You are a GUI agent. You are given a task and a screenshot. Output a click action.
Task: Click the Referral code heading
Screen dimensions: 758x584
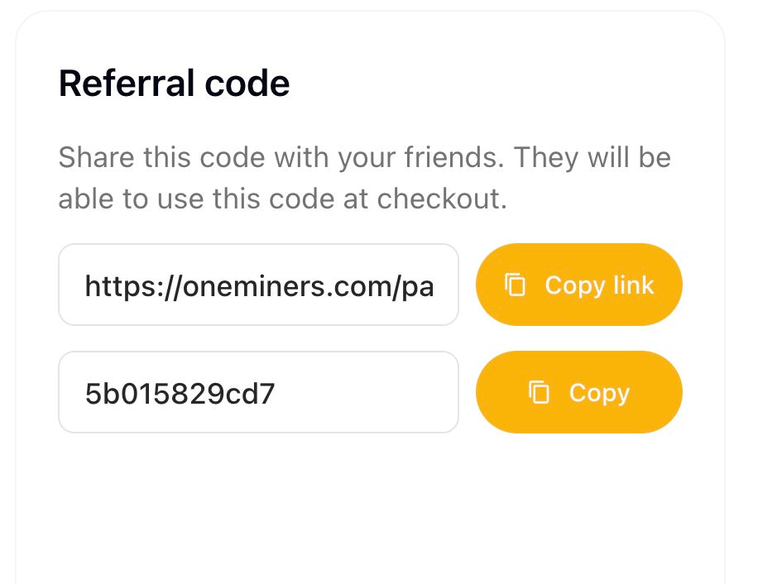click(174, 84)
